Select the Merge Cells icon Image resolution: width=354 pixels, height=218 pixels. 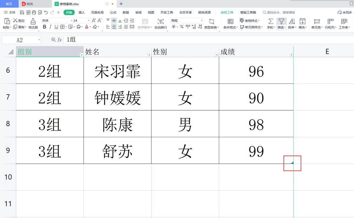click(145, 22)
